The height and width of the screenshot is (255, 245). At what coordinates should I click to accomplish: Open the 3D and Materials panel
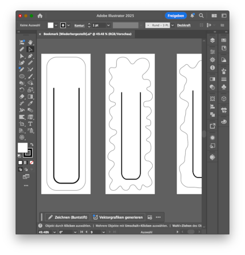coord(224,99)
